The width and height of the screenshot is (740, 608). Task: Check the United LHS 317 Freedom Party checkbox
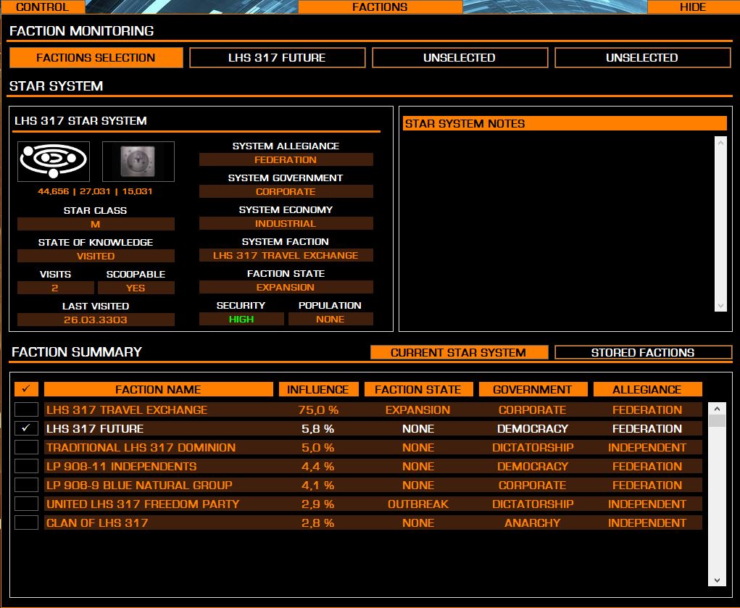tap(26, 504)
